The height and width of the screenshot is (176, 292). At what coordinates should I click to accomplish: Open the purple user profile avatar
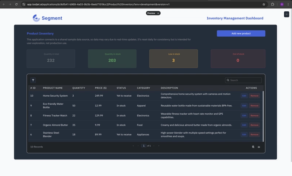coord(282,4)
